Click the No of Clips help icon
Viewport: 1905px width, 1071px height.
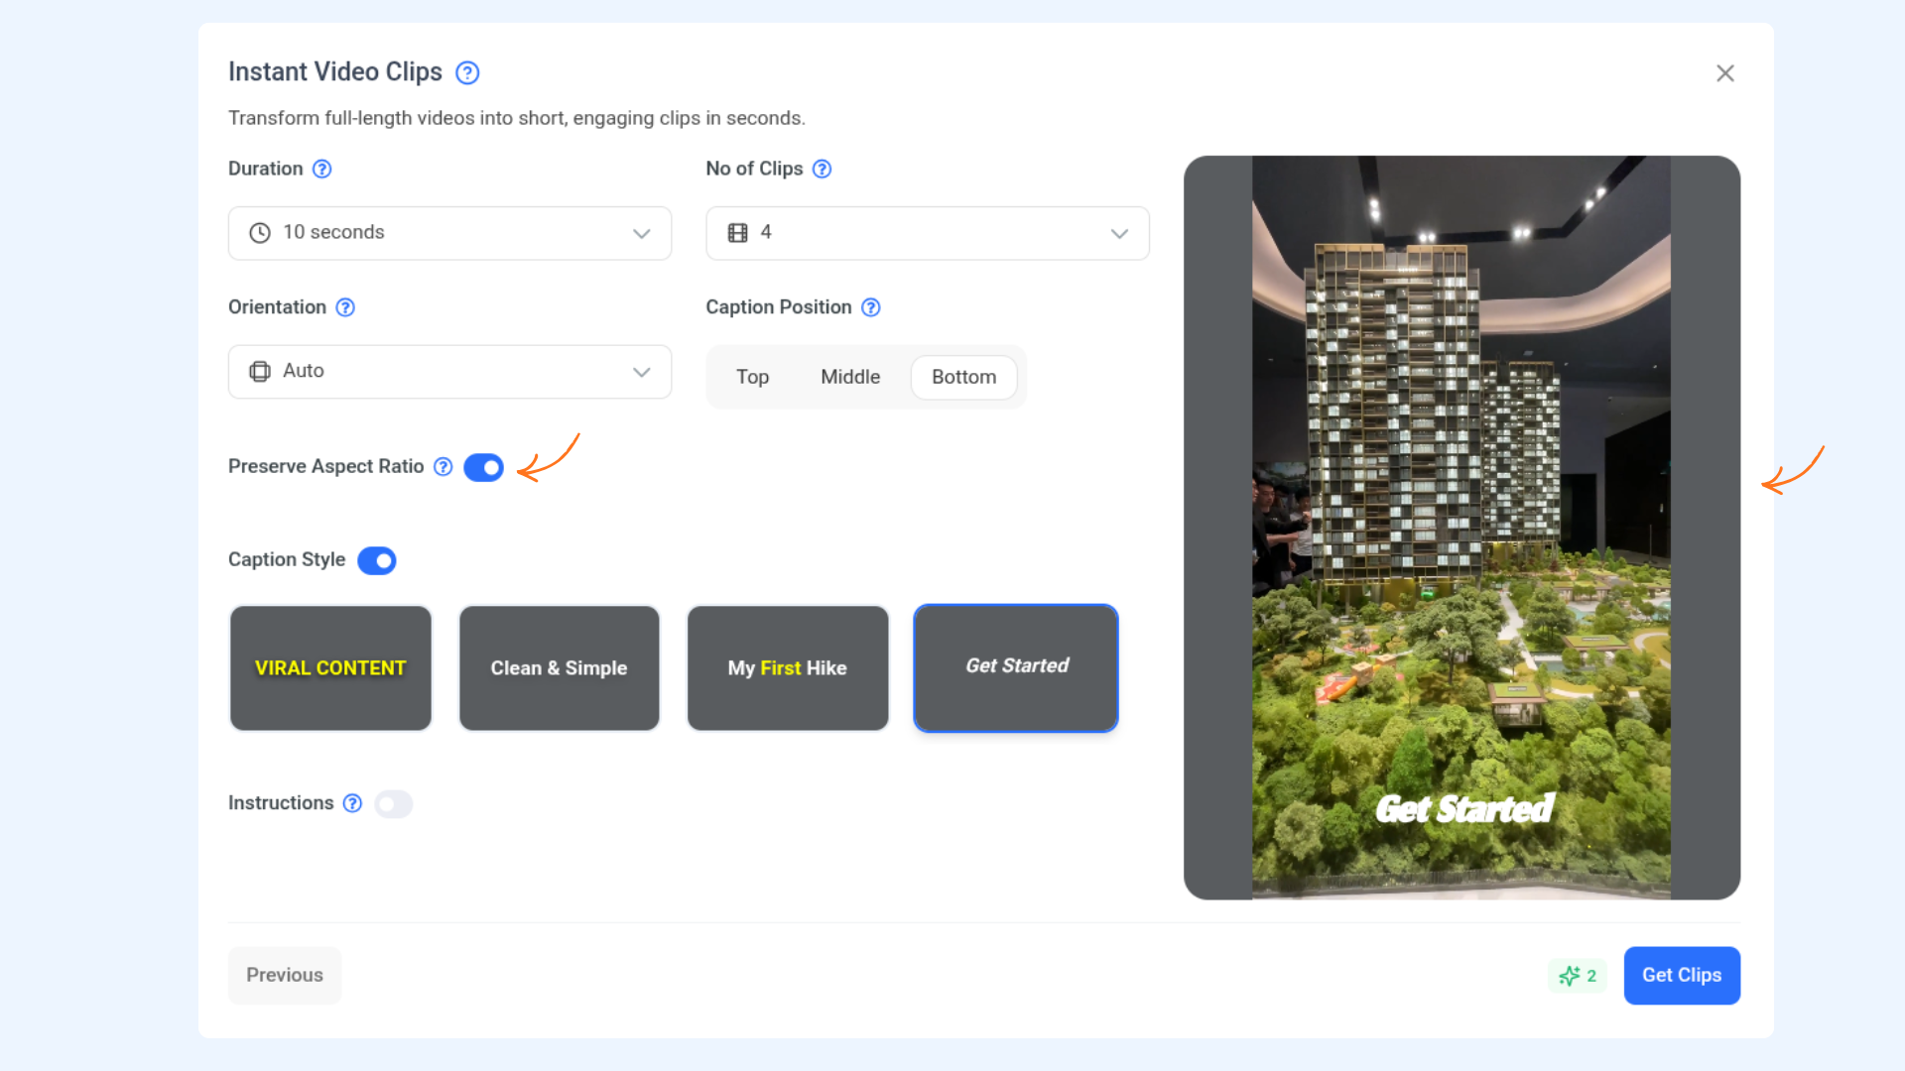click(x=823, y=169)
